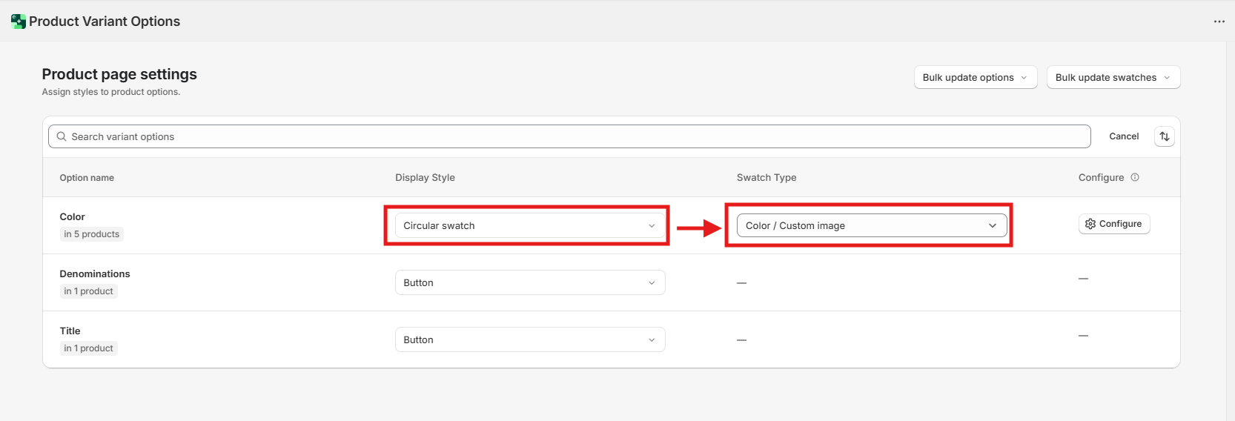Viewport: 1235px width, 421px height.
Task: Click the Product Variant Options app logo
Action: point(19,21)
